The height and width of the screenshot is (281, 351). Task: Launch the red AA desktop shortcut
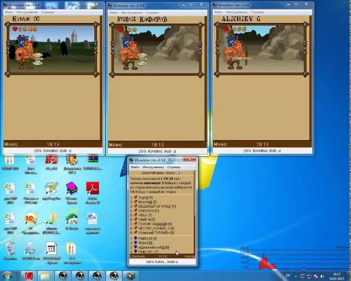coord(51,163)
